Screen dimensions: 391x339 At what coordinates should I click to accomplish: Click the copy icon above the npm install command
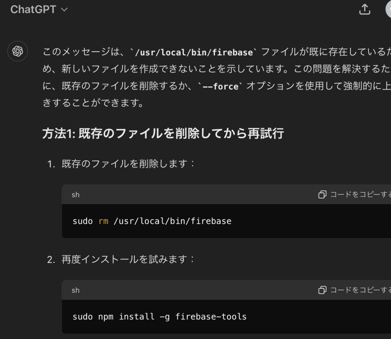[322, 290]
